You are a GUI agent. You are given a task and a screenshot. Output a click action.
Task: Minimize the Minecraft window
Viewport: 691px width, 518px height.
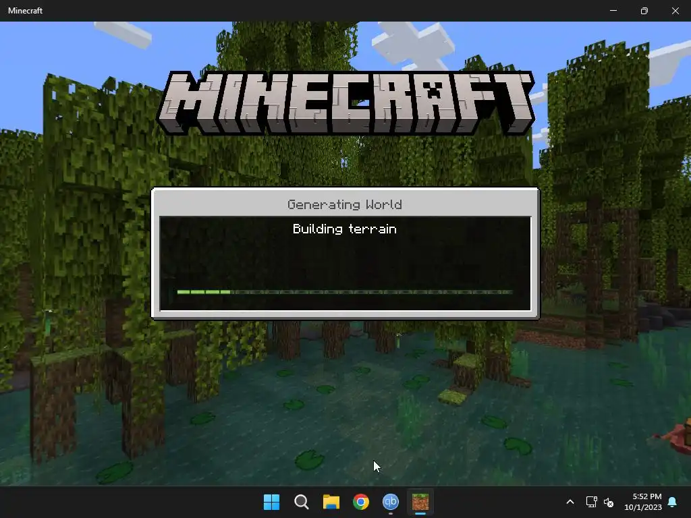(x=613, y=11)
